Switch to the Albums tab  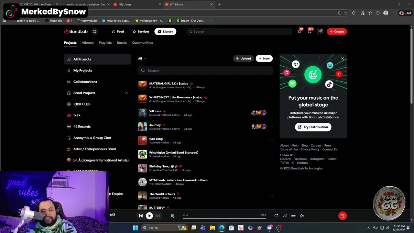[x=87, y=43]
